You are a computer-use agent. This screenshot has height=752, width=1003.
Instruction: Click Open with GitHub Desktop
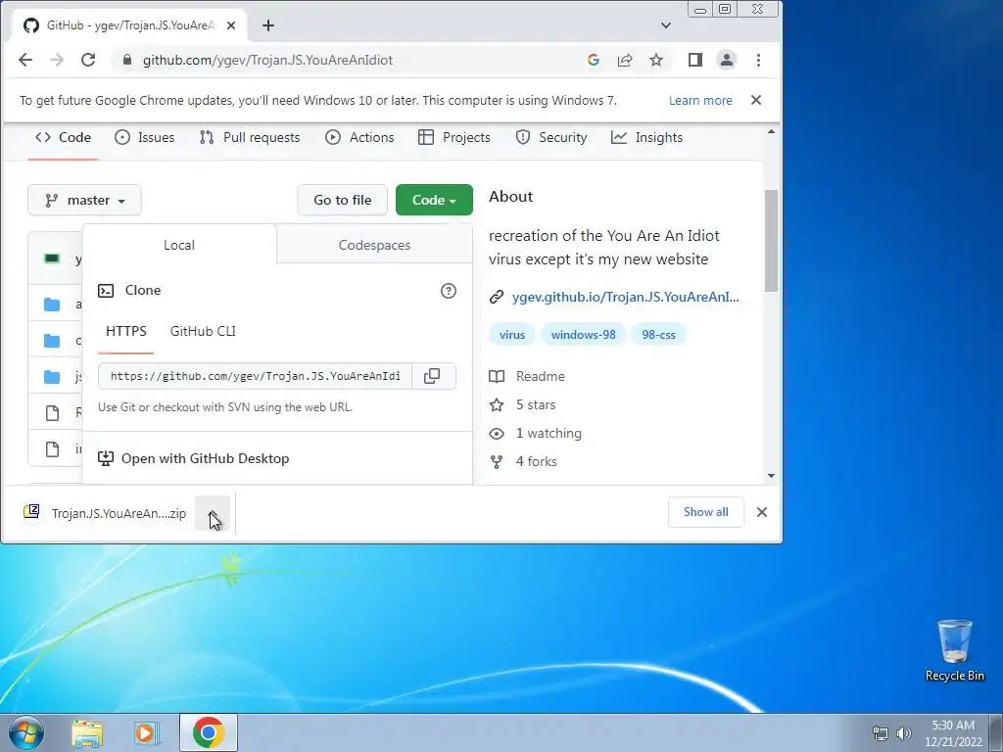(193, 458)
